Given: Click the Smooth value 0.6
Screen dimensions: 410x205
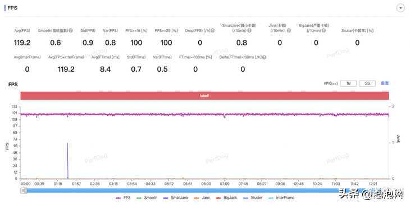Looking at the screenshot, I should point(56,43).
